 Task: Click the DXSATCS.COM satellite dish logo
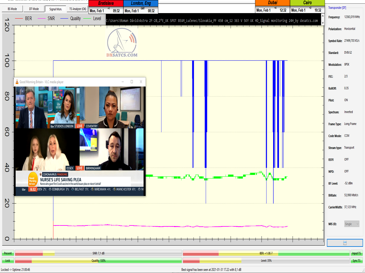[122, 43]
